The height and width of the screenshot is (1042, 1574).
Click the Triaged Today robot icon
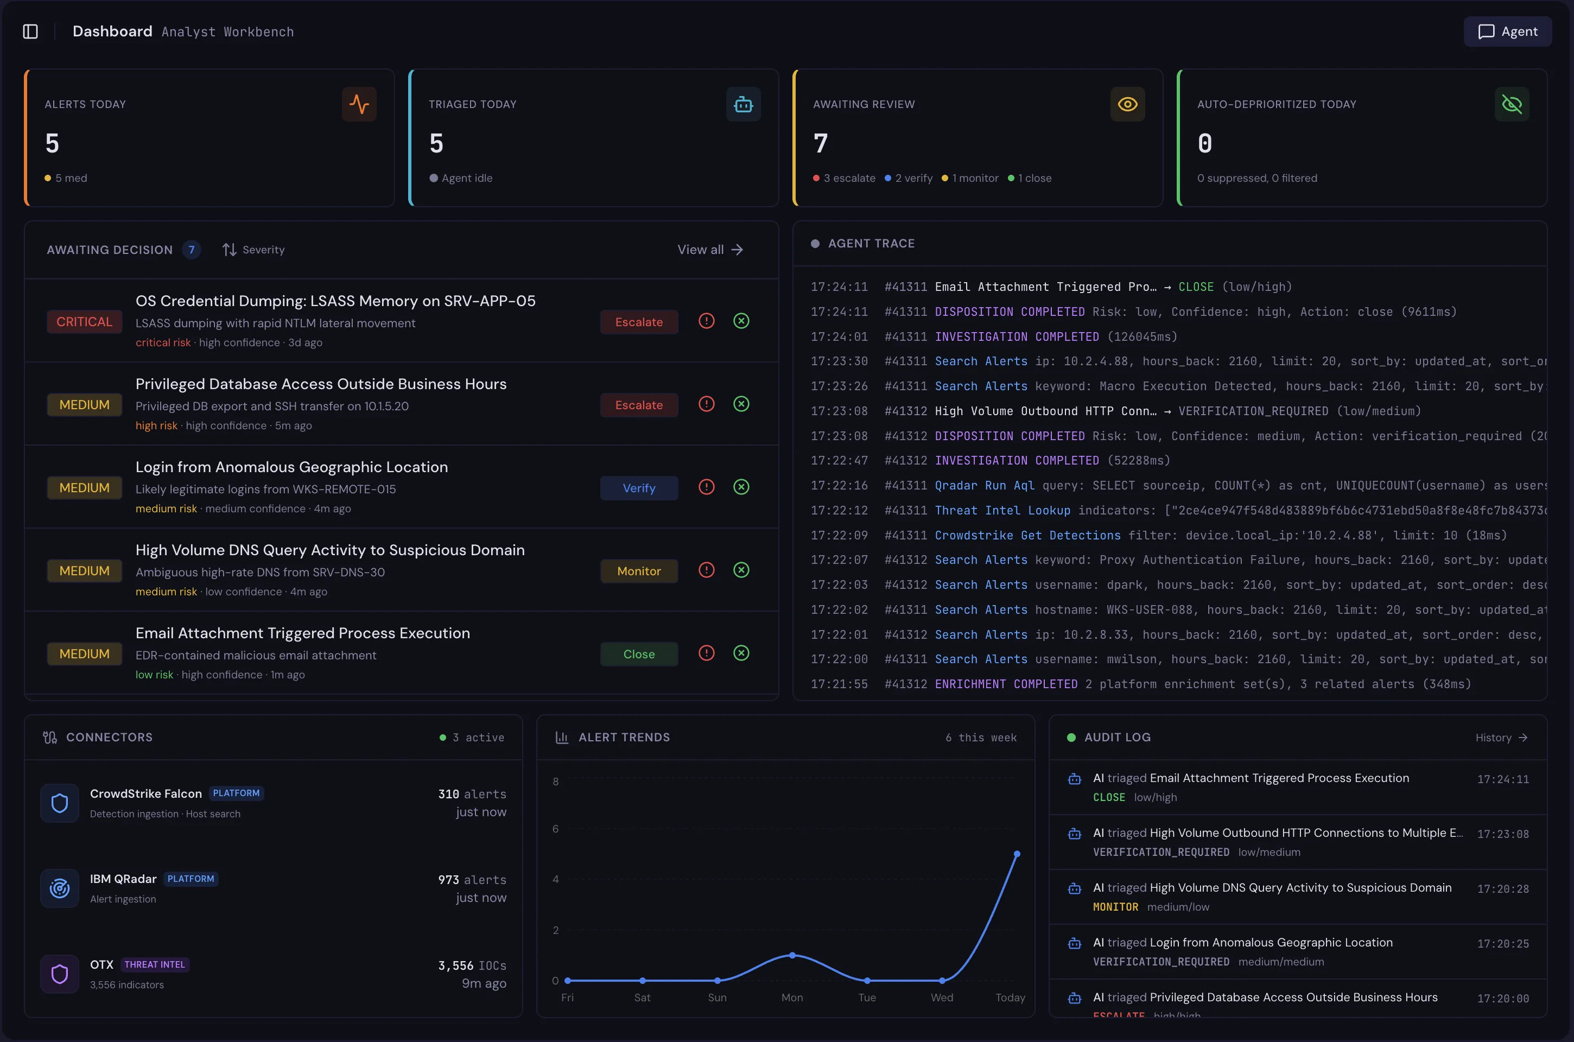(743, 104)
